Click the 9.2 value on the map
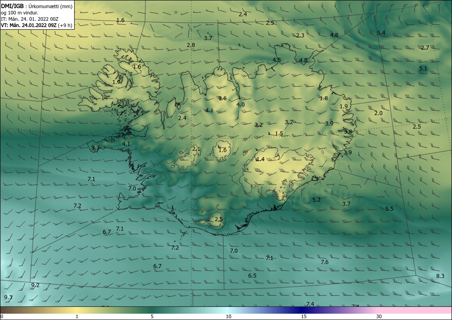 [35, 285]
